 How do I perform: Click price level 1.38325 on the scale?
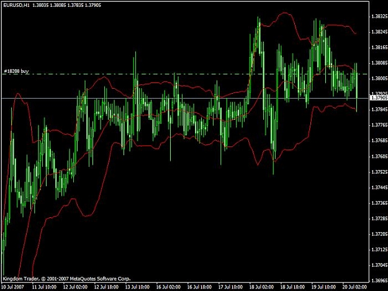tap(379, 17)
